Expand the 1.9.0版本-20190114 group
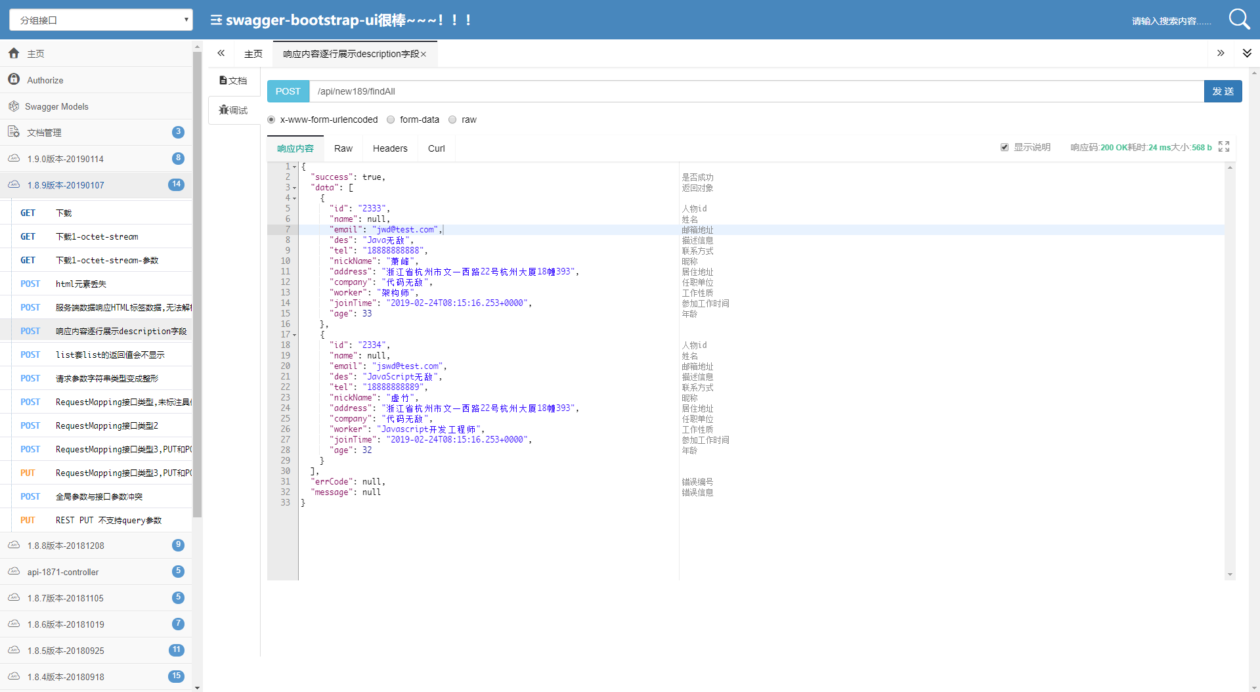The height and width of the screenshot is (692, 1260). (x=97, y=158)
